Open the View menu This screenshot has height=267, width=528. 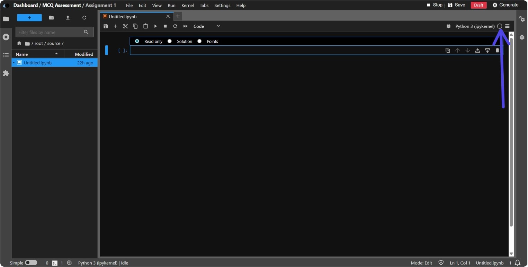(x=157, y=5)
